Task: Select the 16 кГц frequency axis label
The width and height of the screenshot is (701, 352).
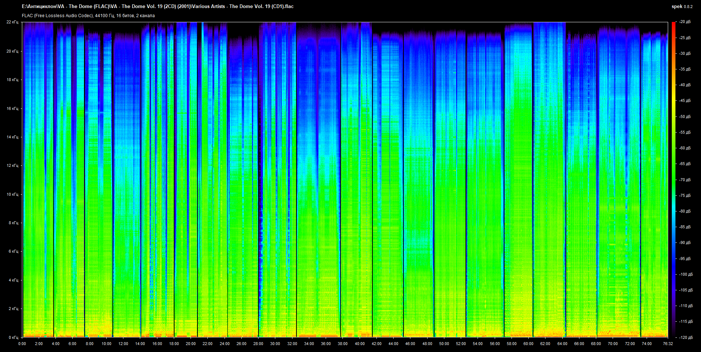Action: [x=12, y=108]
